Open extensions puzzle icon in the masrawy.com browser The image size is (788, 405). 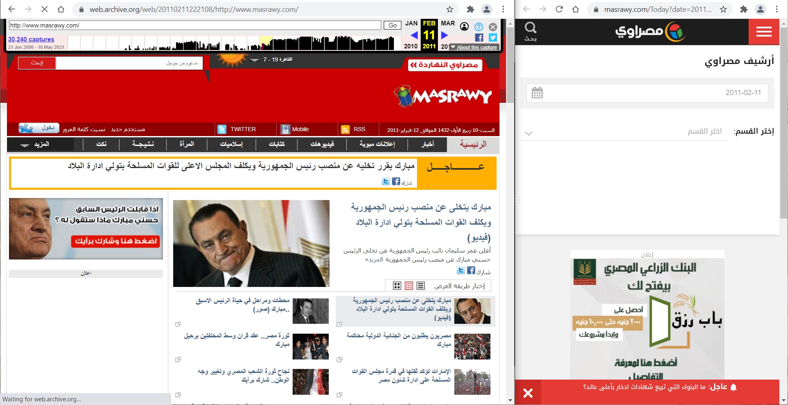pos(744,9)
